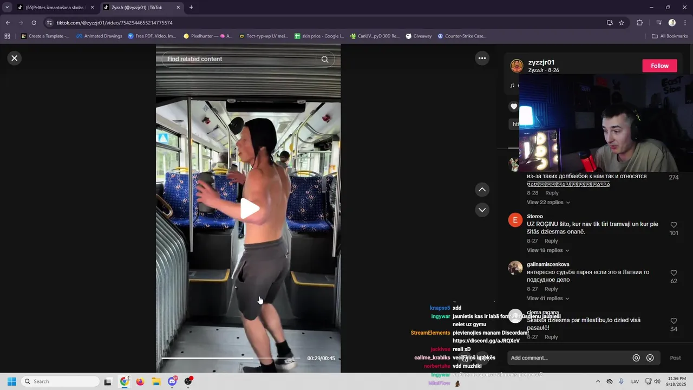
Task: Follow the zyzzjr01 account
Action: pos(659,66)
